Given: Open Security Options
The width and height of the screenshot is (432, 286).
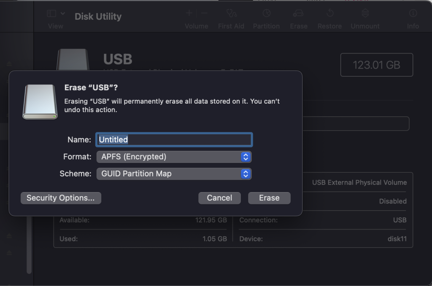Looking at the screenshot, I should pyautogui.click(x=61, y=198).
